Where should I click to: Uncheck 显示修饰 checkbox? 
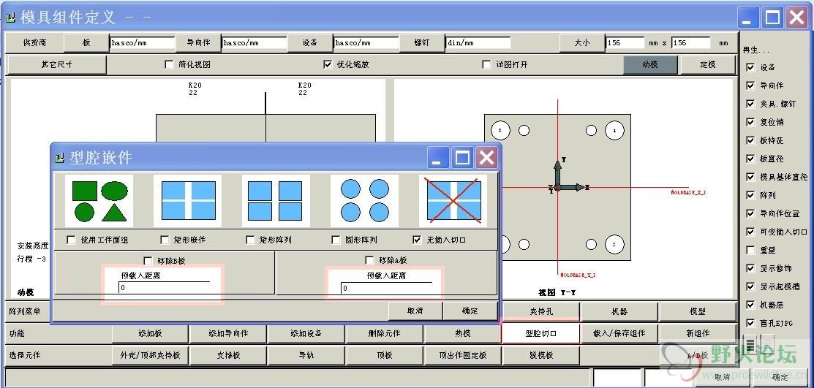(x=750, y=268)
